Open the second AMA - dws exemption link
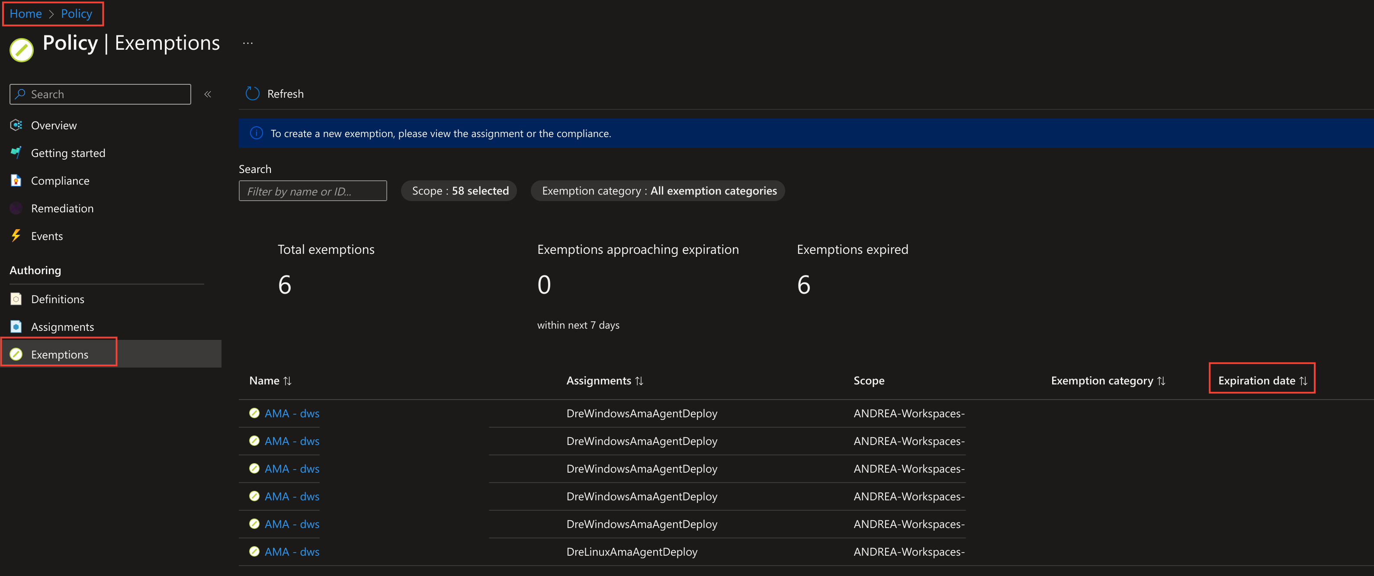The image size is (1374, 576). coord(292,442)
